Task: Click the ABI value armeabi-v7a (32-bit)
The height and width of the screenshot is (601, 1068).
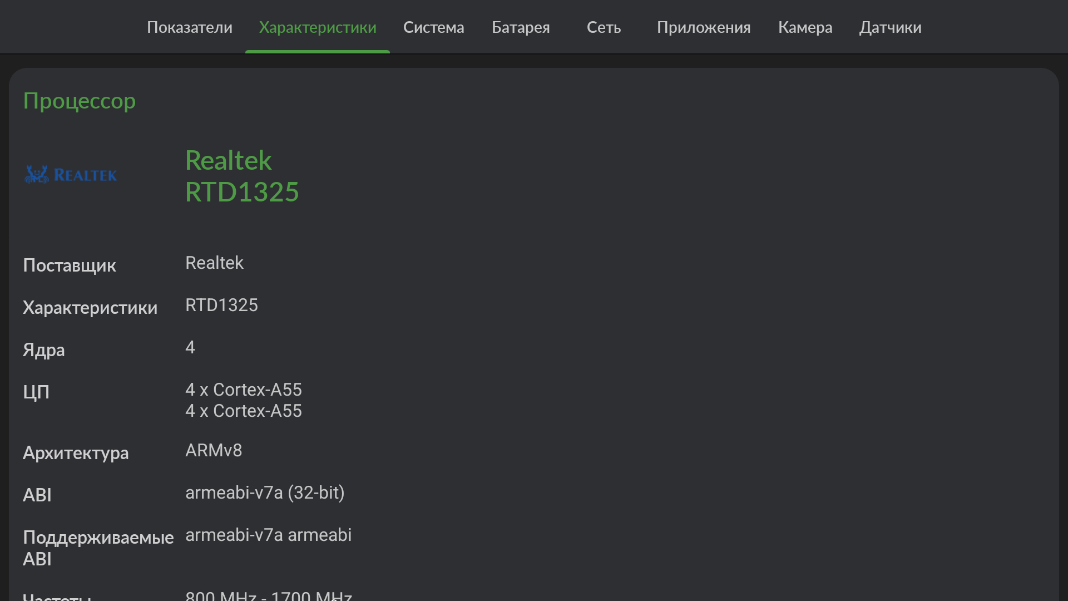Action: pos(265,492)
